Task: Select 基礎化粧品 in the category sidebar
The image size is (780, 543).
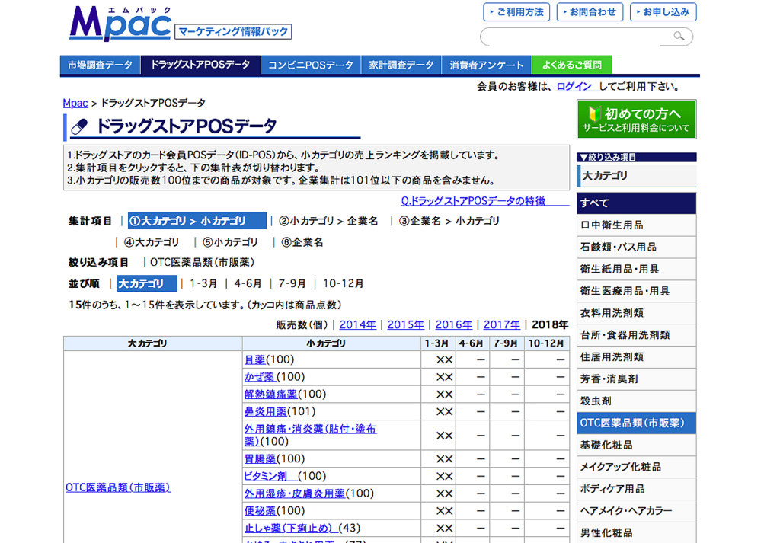Action: click(606, 445)
